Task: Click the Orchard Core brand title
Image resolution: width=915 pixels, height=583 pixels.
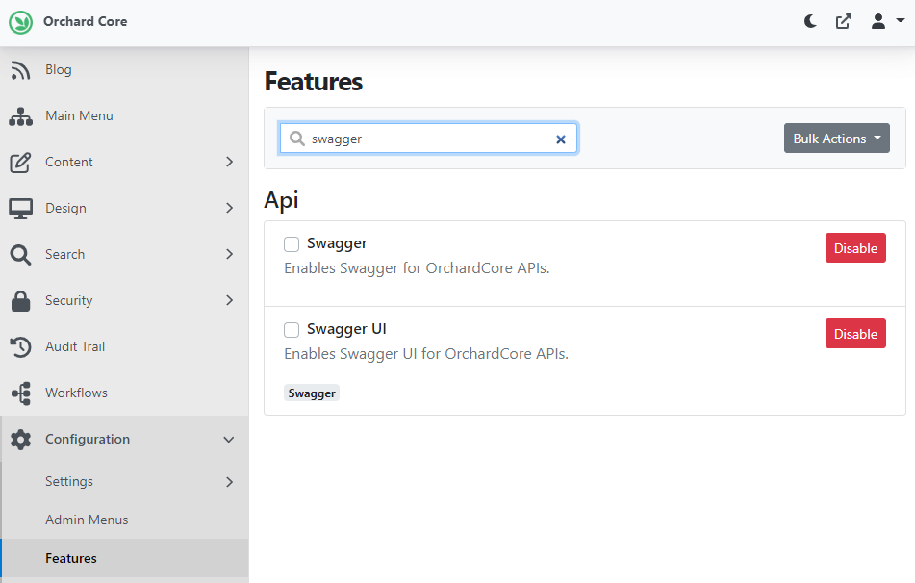Action: pos(86,21)
